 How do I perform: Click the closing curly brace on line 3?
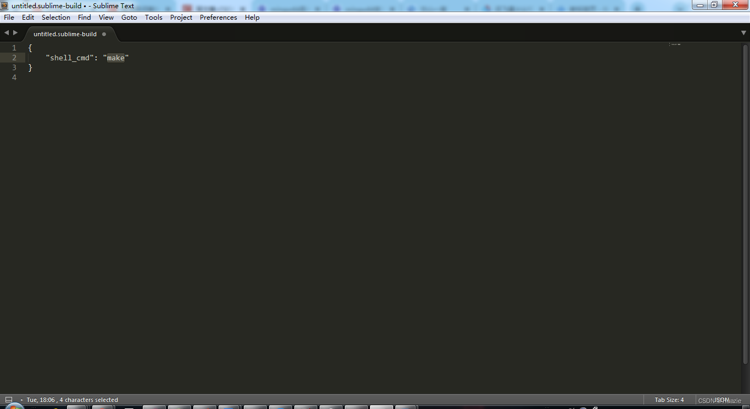coord(30,67)
